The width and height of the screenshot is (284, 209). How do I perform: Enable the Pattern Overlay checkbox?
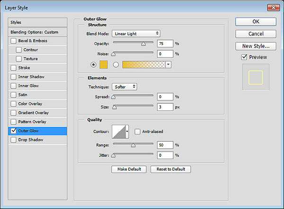13,122
